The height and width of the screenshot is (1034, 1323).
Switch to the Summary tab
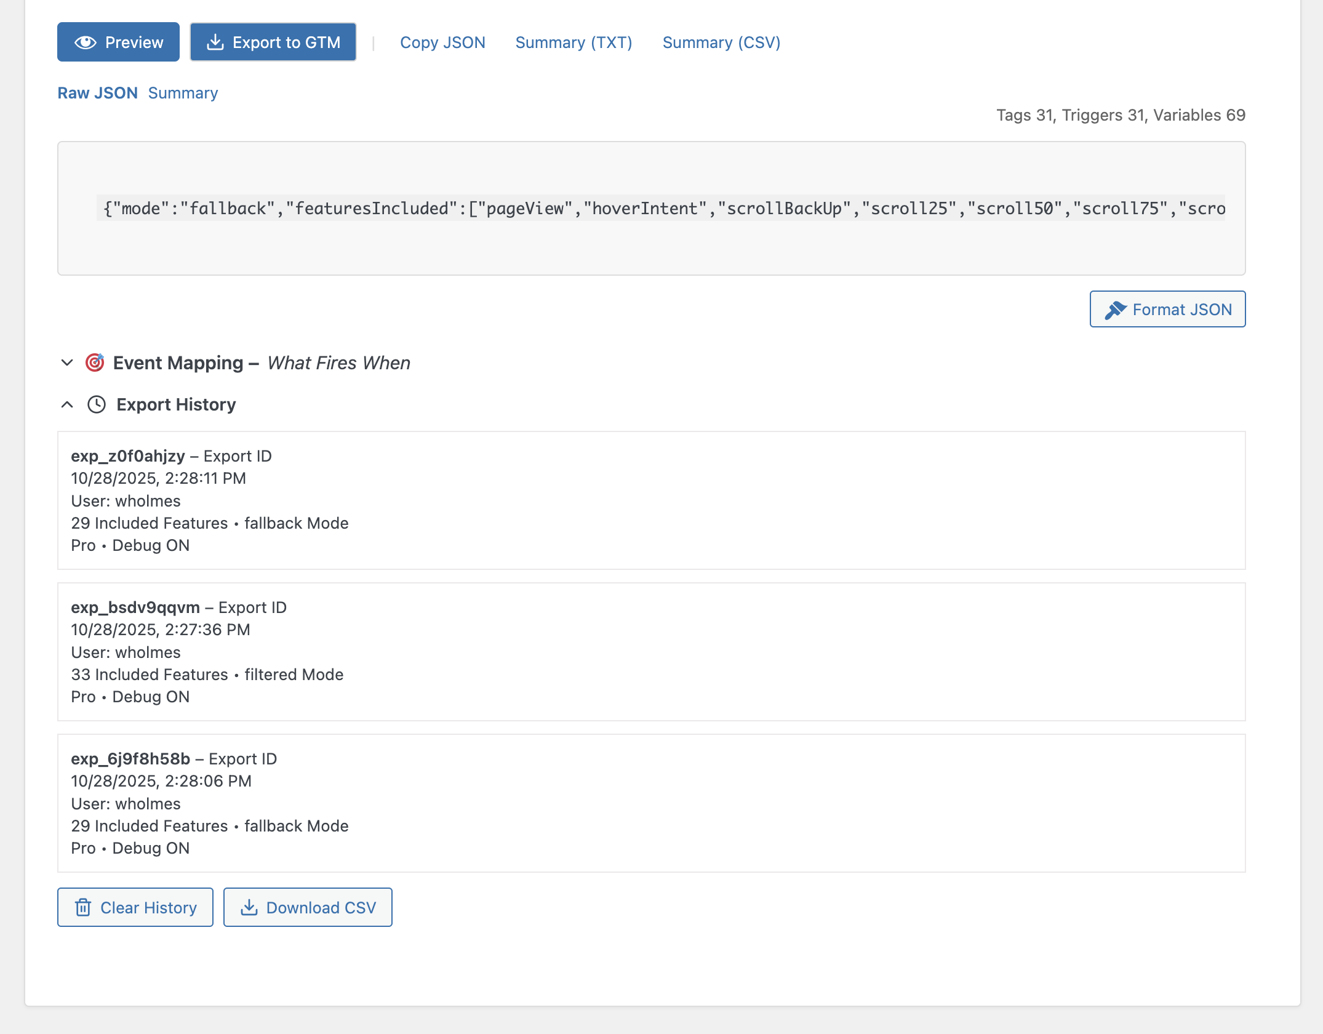(183, 92)
